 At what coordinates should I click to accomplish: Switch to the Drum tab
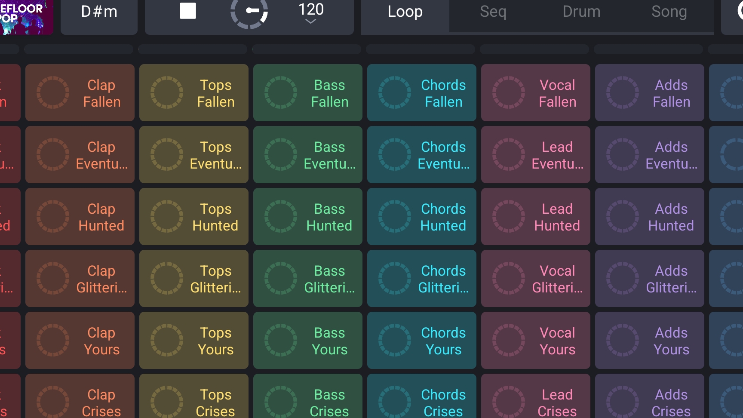(x=581, y=12)
